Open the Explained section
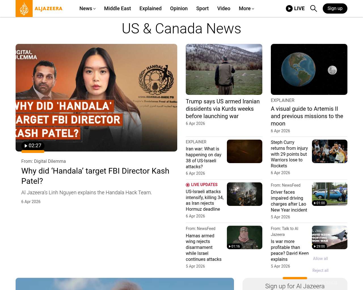363x290 pixels. (151, 8)
